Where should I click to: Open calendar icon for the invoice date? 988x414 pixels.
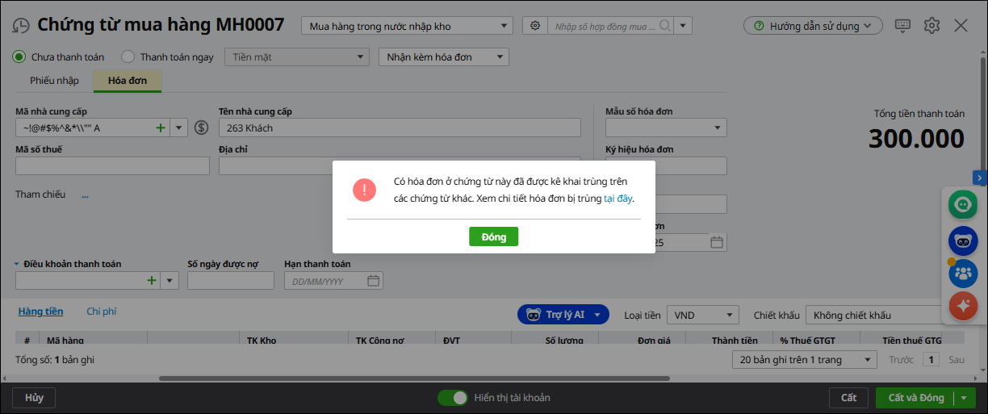click(716, 242)
